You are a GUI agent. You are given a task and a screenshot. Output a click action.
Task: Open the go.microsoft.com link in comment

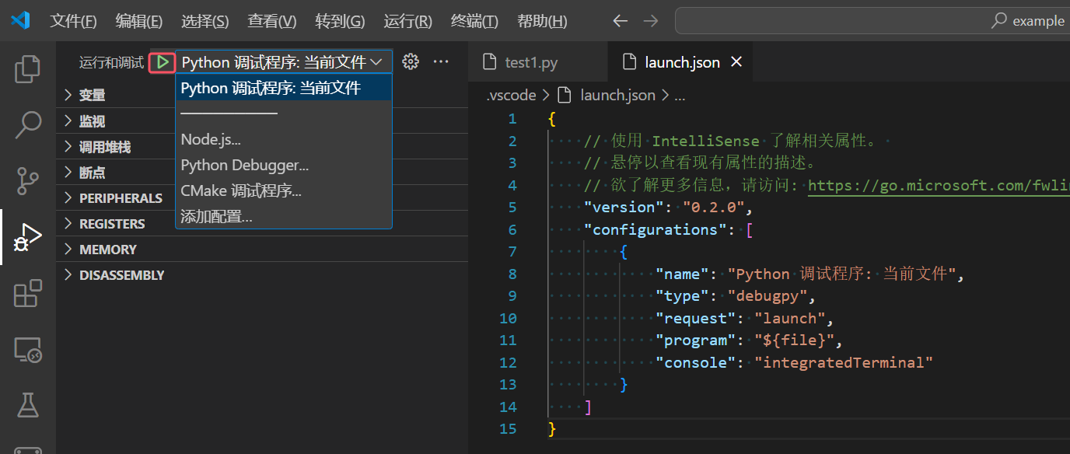click(939, 185)
